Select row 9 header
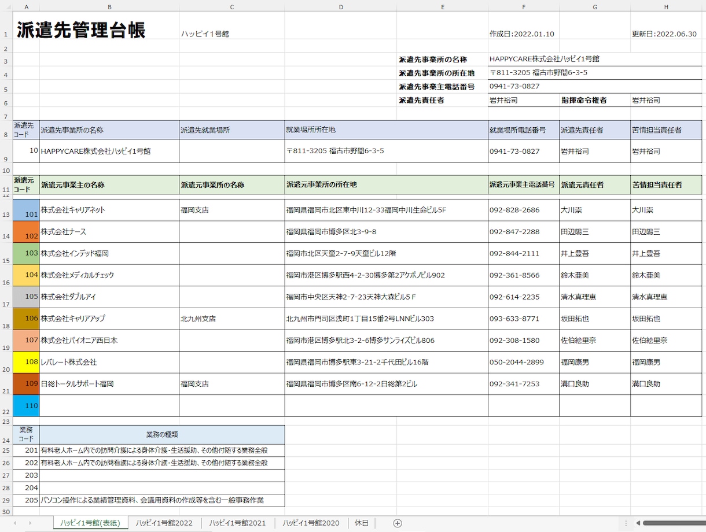 (6, 152)
